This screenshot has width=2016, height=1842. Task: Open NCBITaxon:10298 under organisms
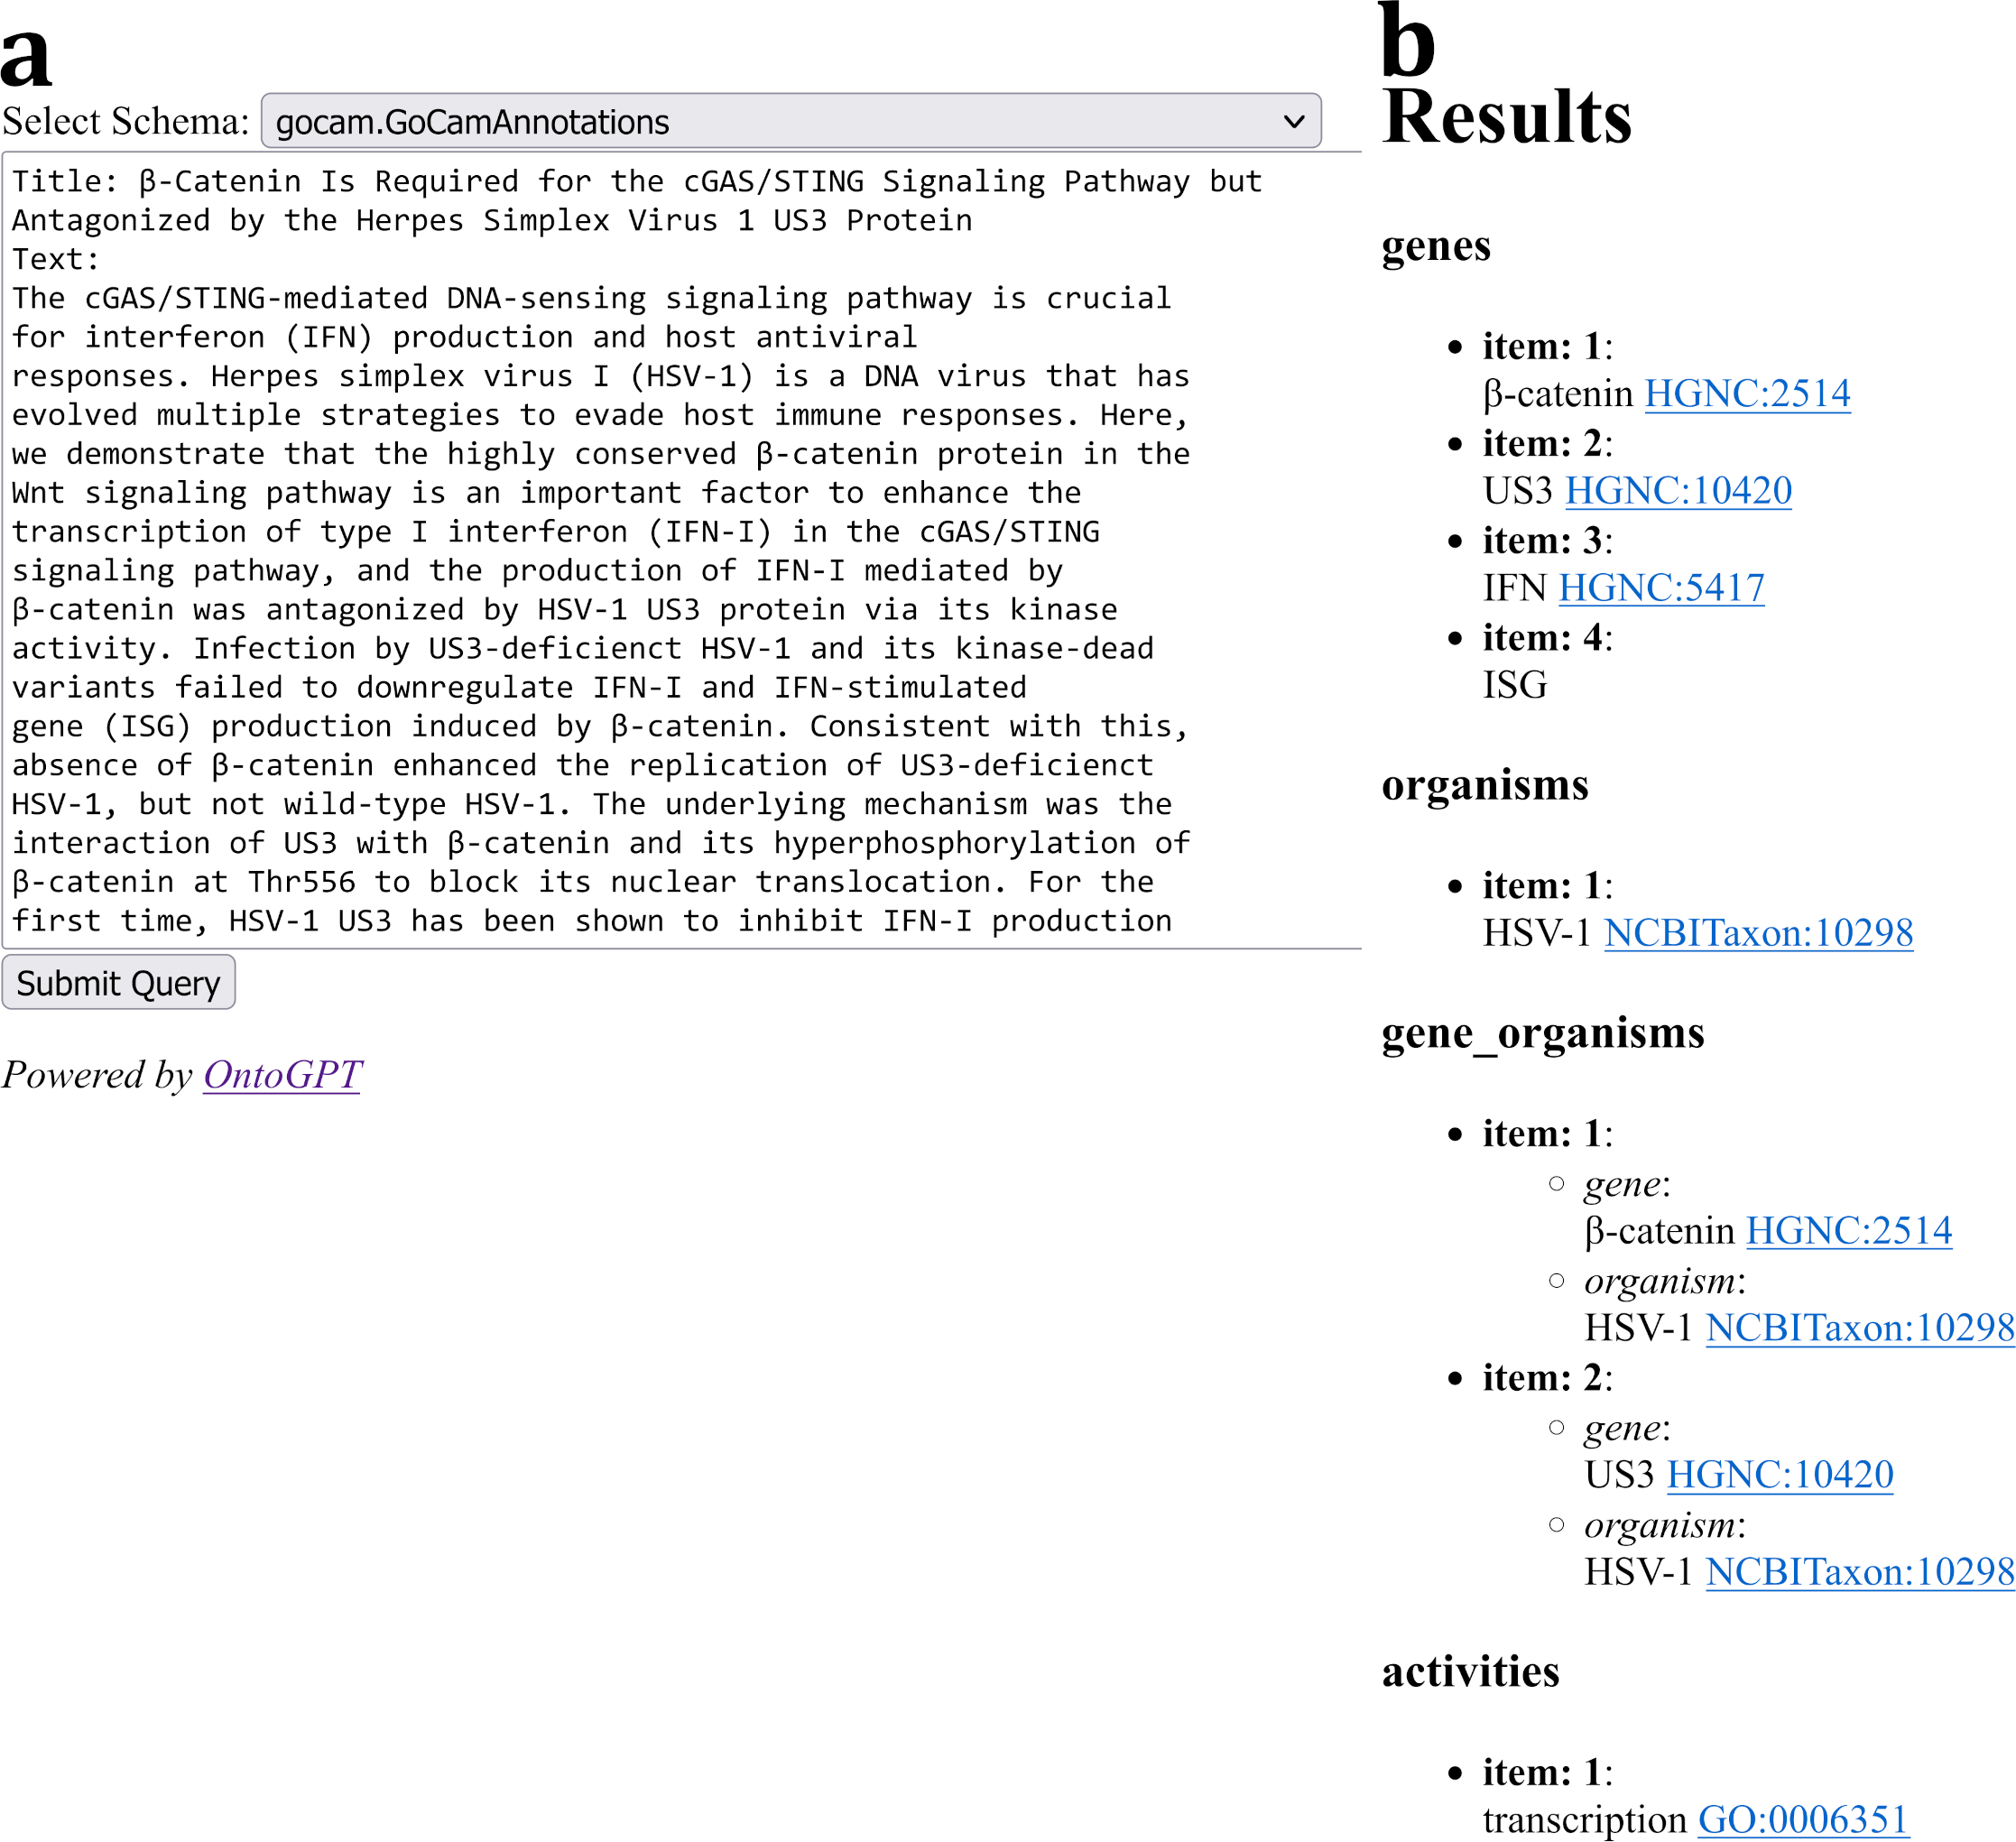[1758, 932]
